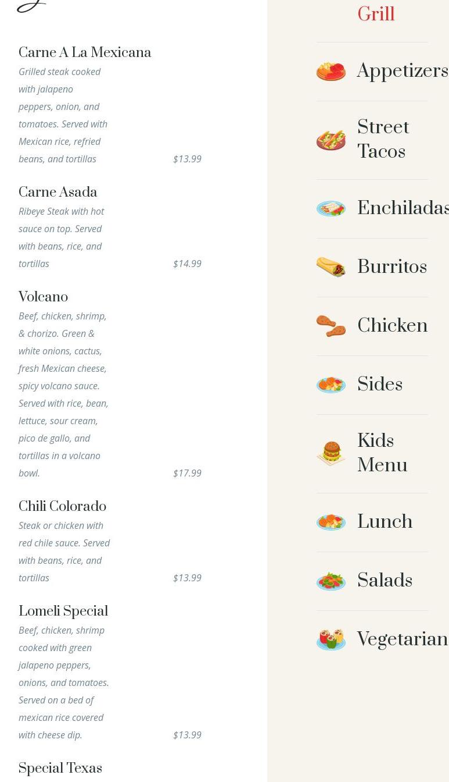
Task: Click the Burritos wrap icon
Action: point(331,268)
